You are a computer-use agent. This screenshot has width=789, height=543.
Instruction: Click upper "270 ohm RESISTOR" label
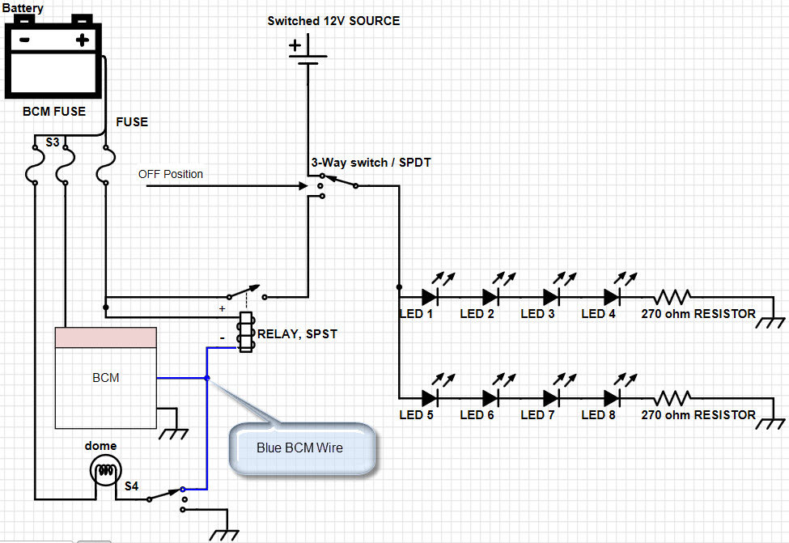point(698,313)
